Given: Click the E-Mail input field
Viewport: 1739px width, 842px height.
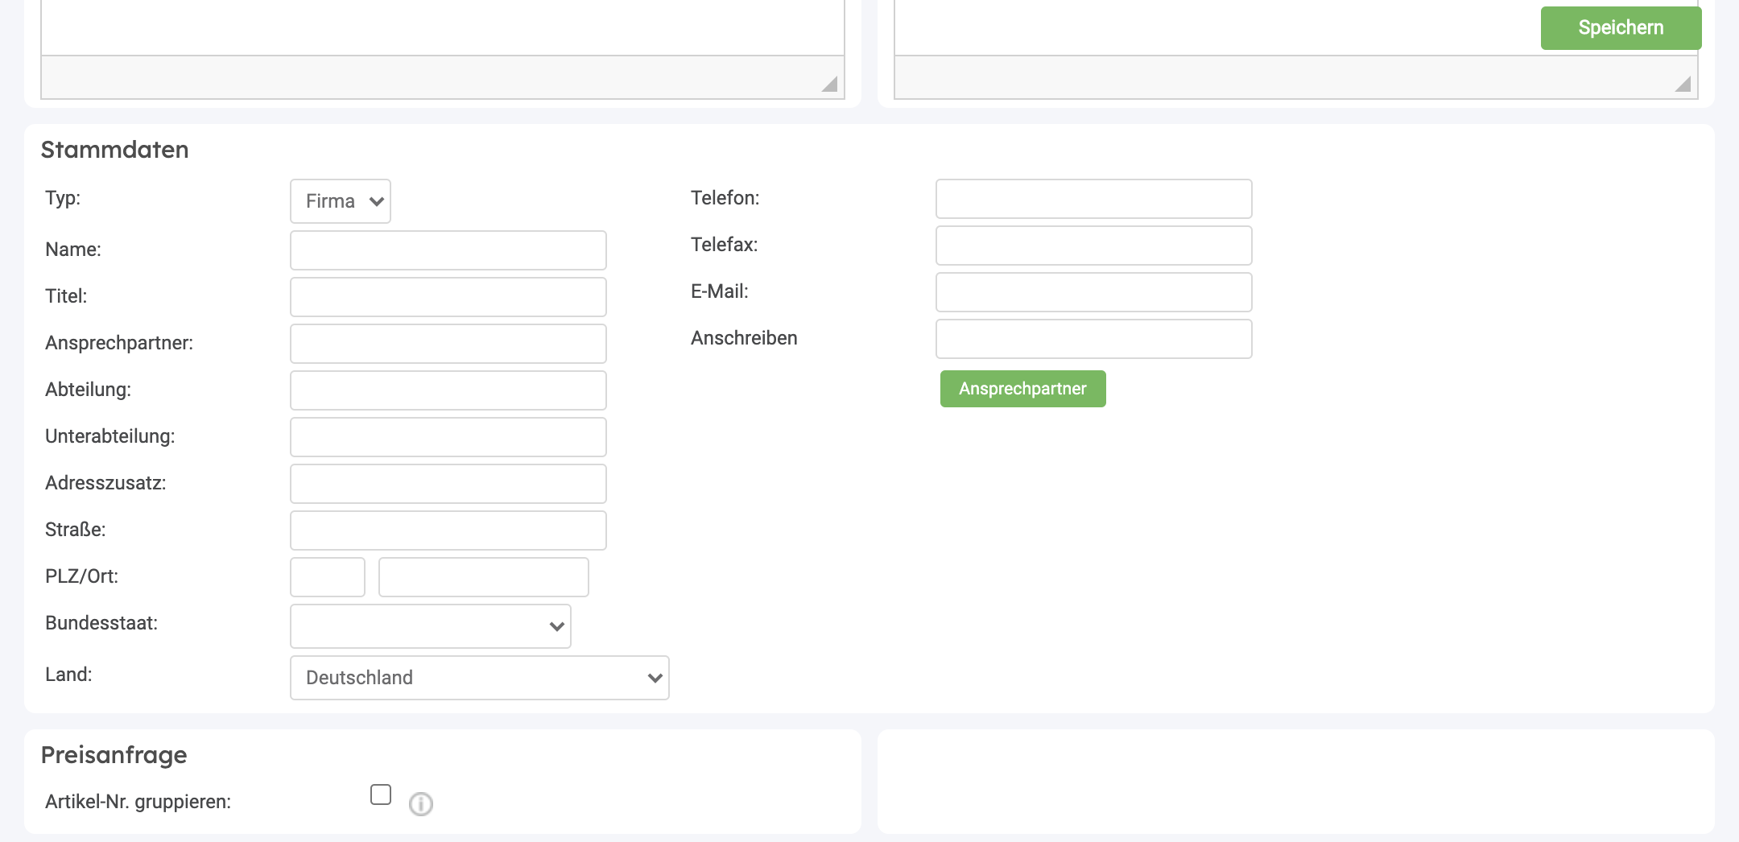Looking at the screenshot, I should 1093,292.
